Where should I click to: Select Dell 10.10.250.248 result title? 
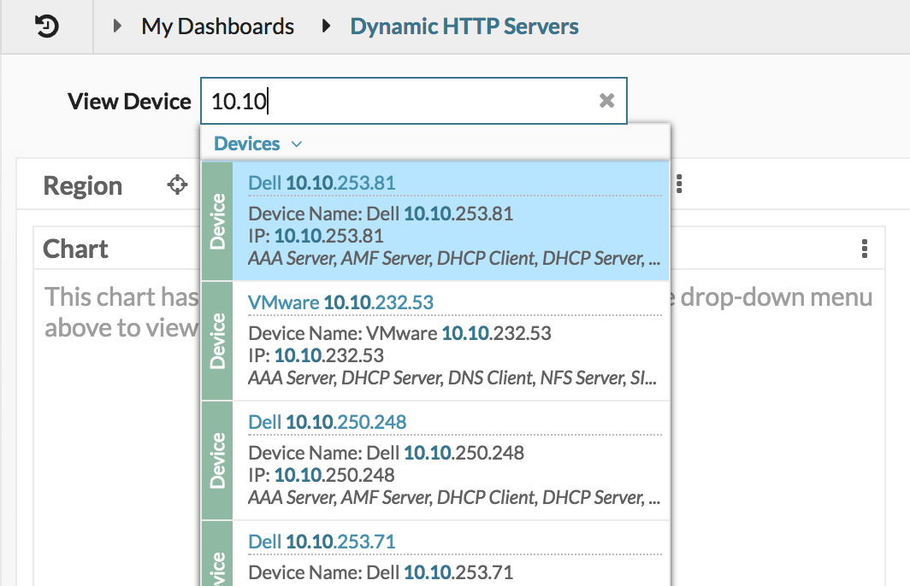click(328, 421)
